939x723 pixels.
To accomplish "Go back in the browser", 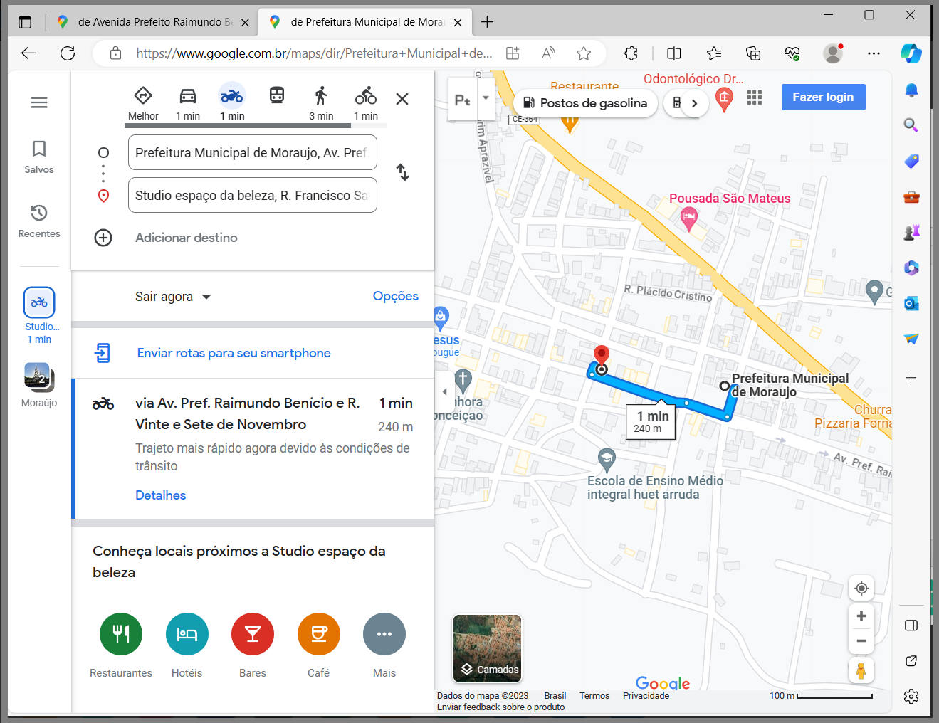I will 28,53.
